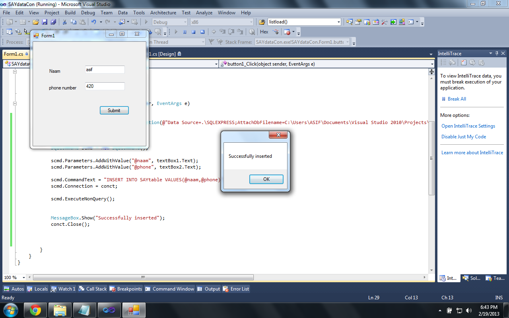Click OK in the Successfully inserted dialog
The height and width of the screenshot is (318, 509).
click(266, 179)
